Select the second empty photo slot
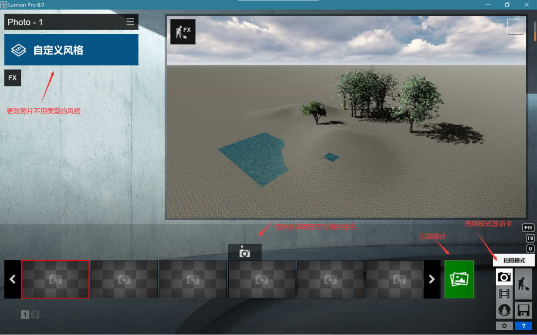 click(124, 279)
